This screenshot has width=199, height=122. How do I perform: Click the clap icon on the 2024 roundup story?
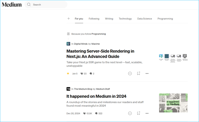tap(84, 113)
